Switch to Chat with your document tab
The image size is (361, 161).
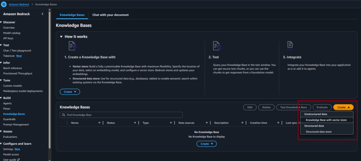pos(110,15)
